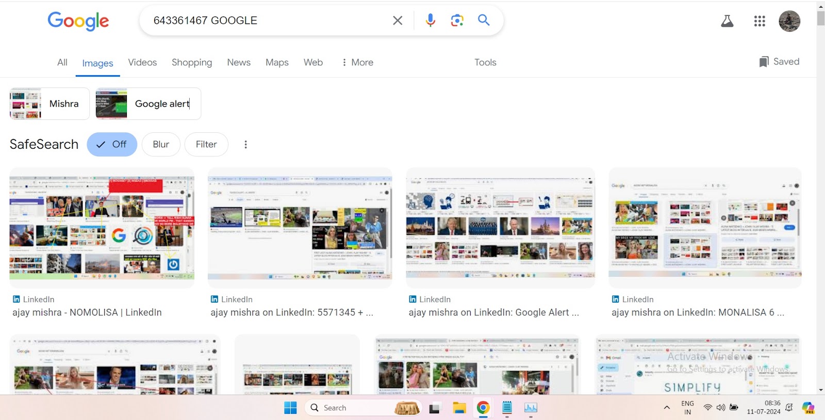
Task: Go to the Shopping tab
Action: click(x=192, y=62)
